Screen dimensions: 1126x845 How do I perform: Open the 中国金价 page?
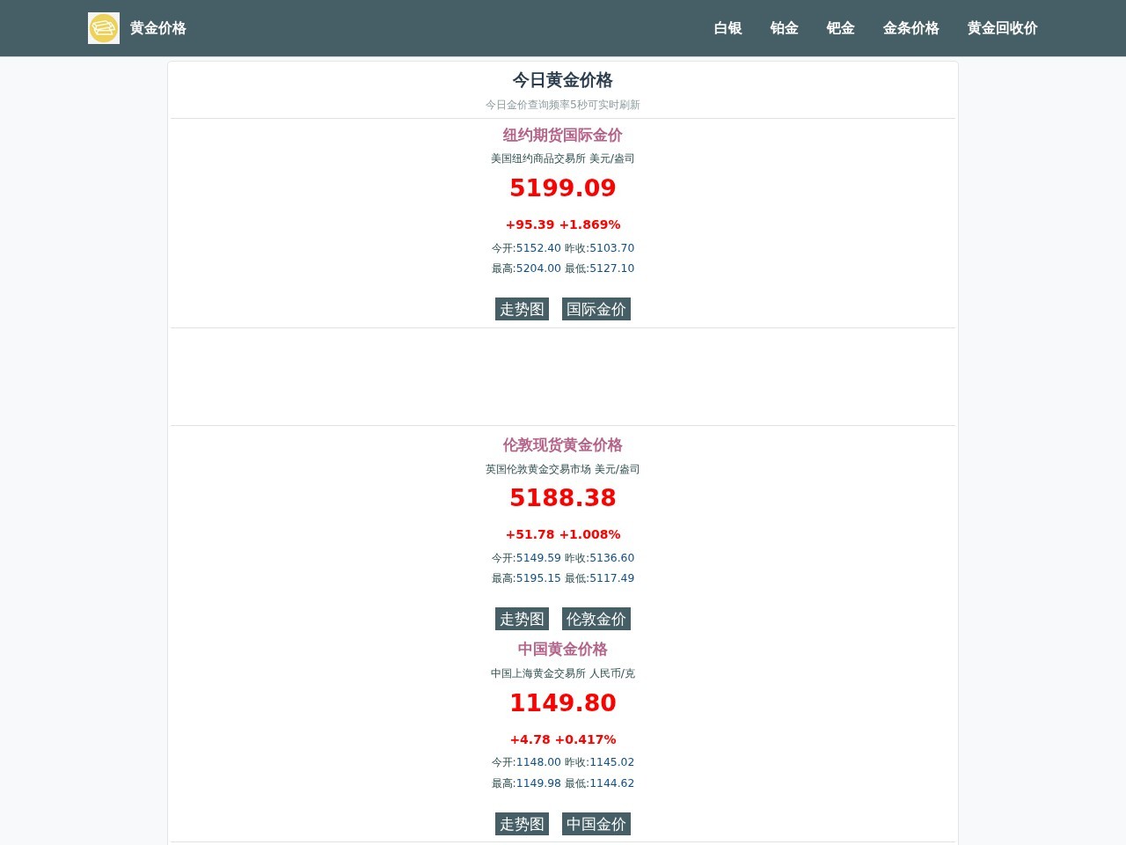coord(596,824)
